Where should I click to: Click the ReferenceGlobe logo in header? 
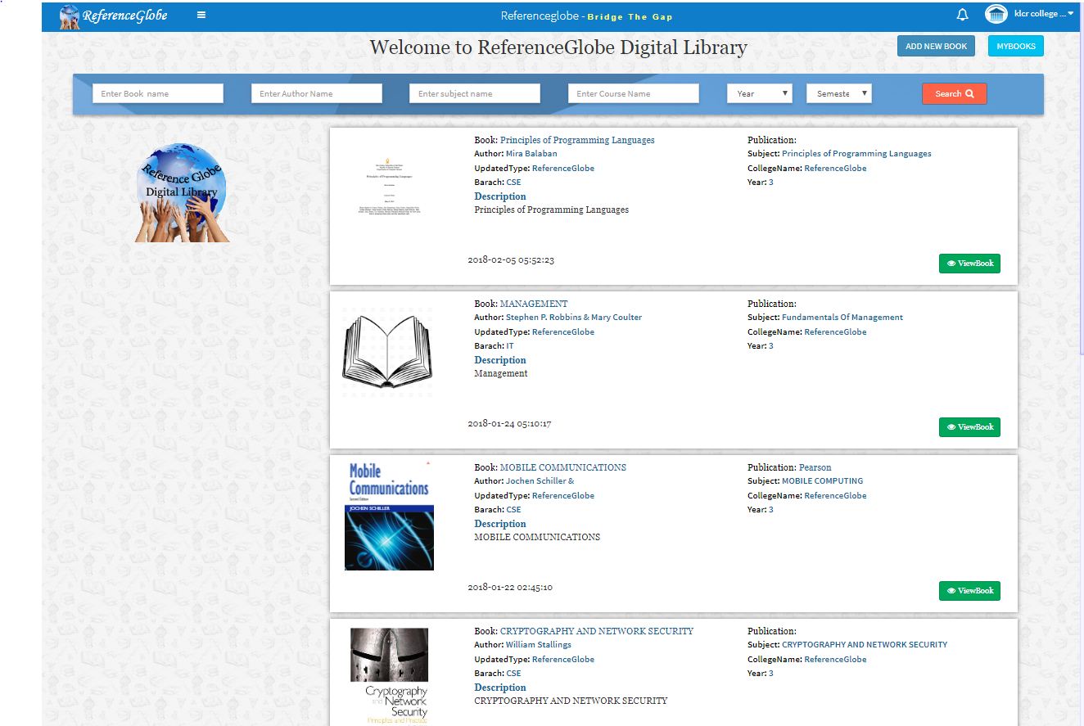point(114,16)
